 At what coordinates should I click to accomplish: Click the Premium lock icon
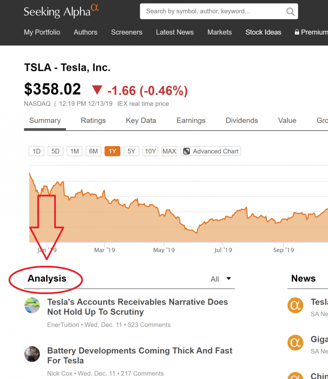[297, 32]
